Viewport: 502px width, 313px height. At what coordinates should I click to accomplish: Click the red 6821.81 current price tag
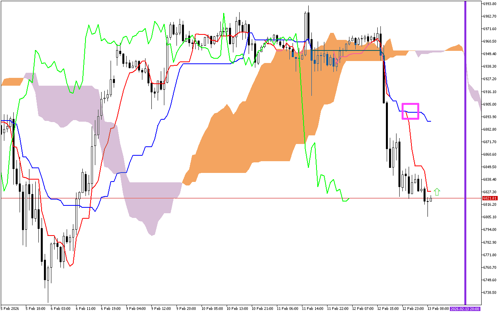click(x=489, y=198)
